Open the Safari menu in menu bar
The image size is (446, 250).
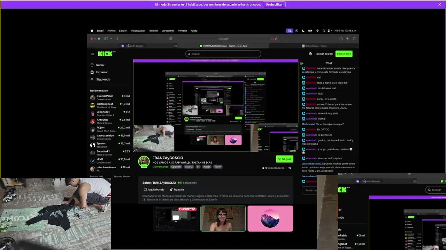[x=100, y=31]
